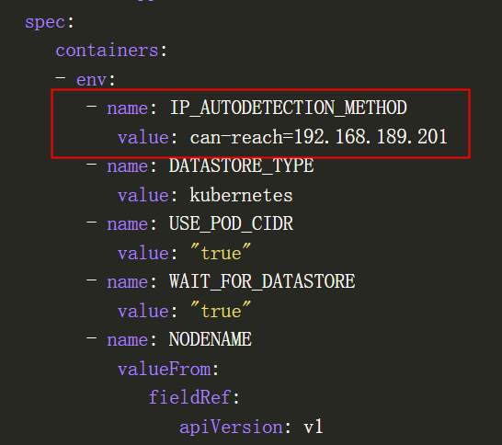Click 'name' key before IP_AUTODETECTION_METHOD
This screenshot has height=445, width=502.
point(128,108)
